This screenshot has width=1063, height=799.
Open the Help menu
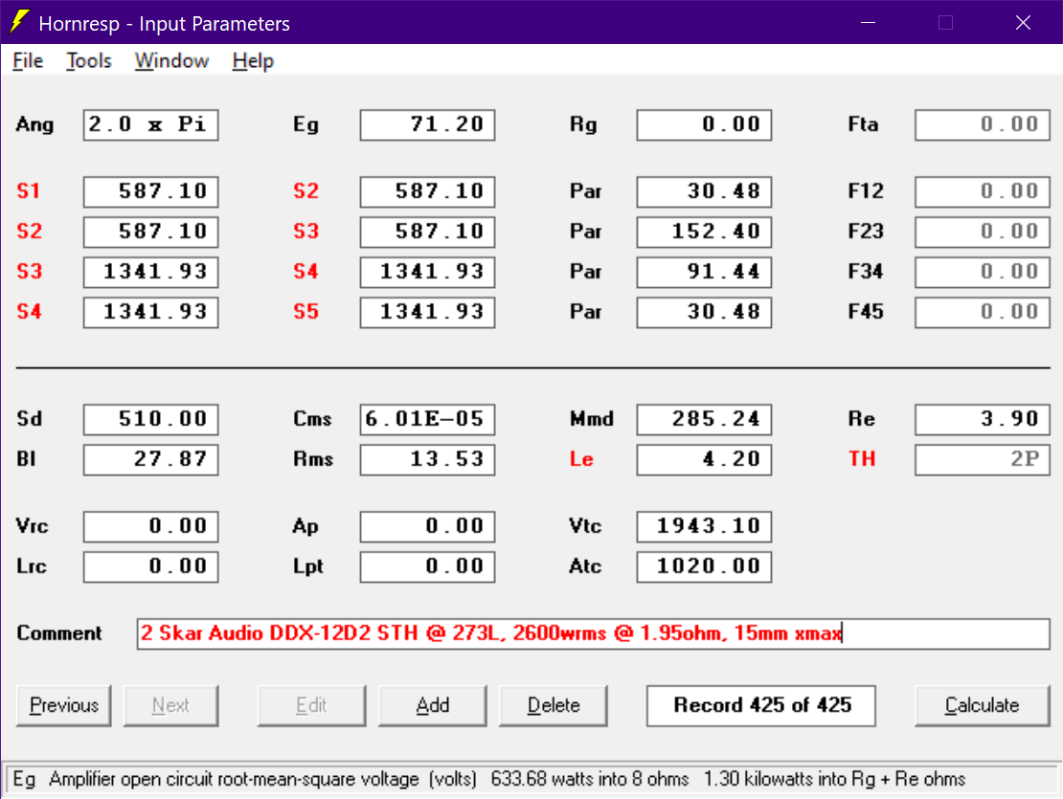(x=253, y=61)
